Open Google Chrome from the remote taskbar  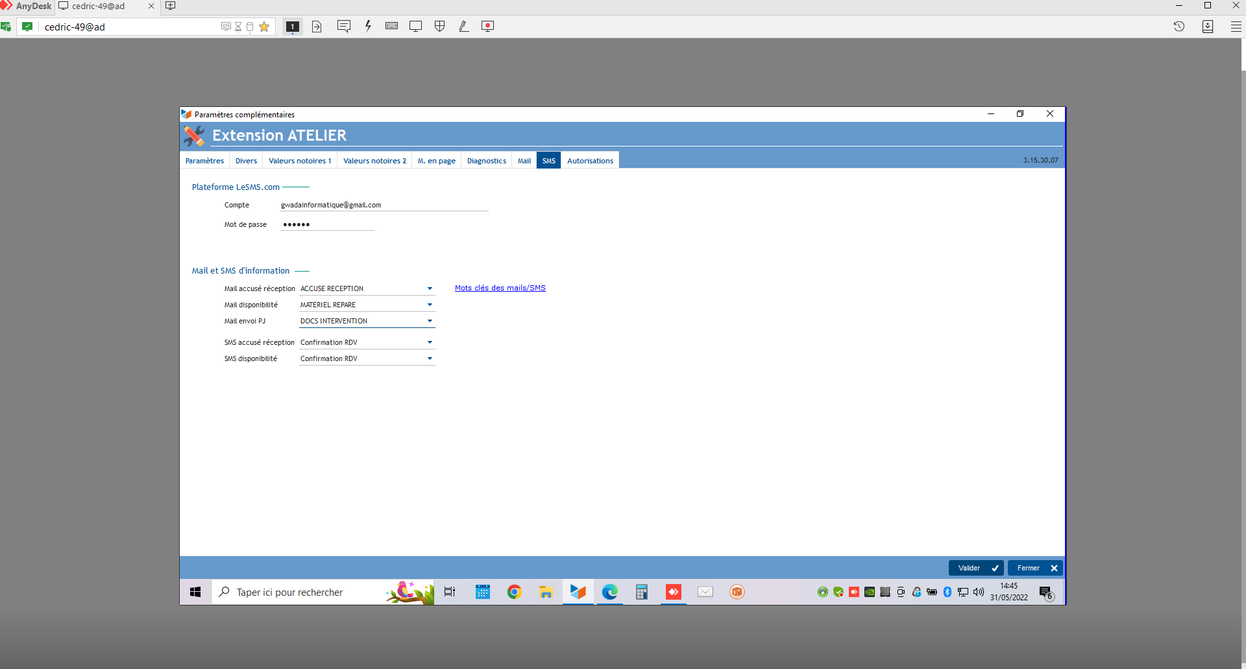pos(514,592)
